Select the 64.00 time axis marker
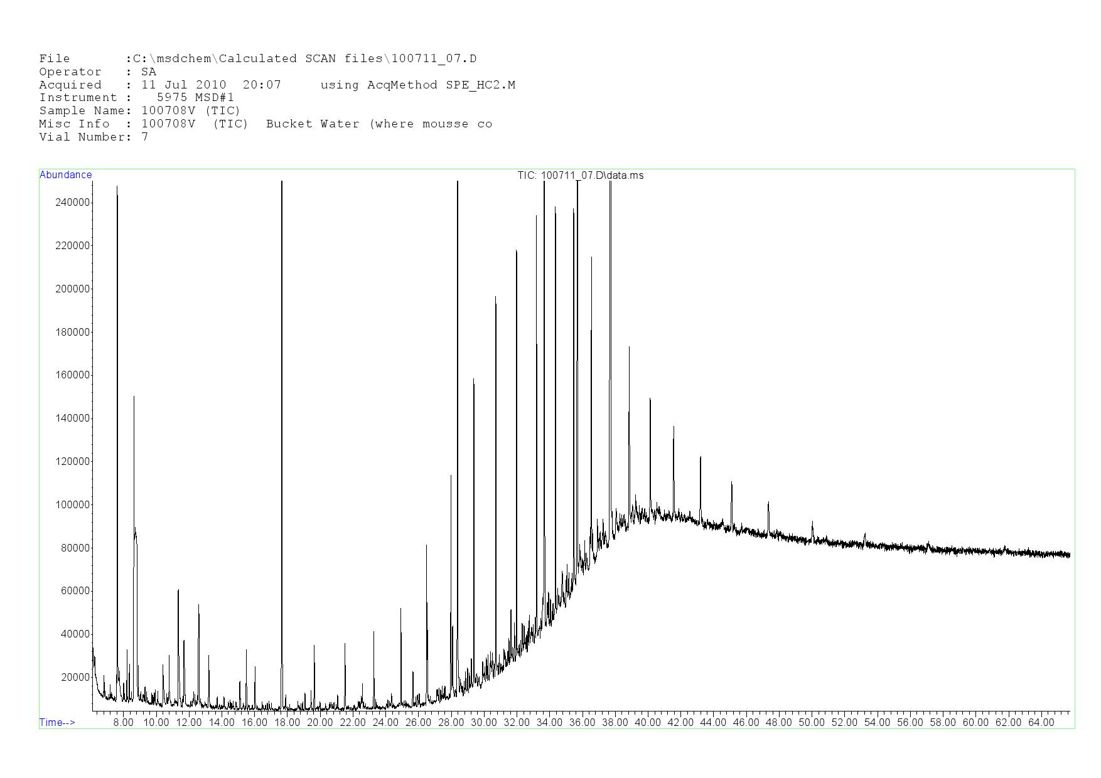The image size is (1101, 778). coord(1041,722)
